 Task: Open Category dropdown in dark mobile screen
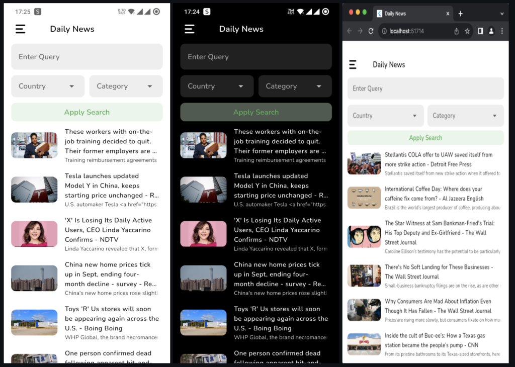point(295,86)
